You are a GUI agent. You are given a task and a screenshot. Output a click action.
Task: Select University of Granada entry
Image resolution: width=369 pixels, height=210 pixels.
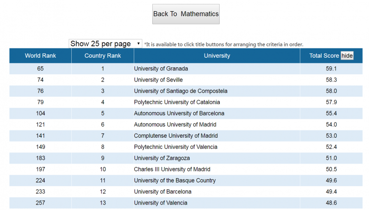point(161,69)
